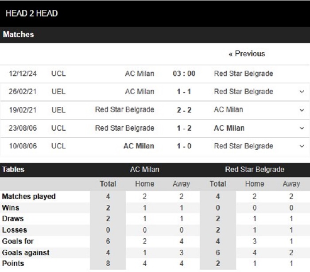This screenshot has height=272, width=310.
Task: Click Red Star Belgrade header in Tables
Action: point(255,170)
